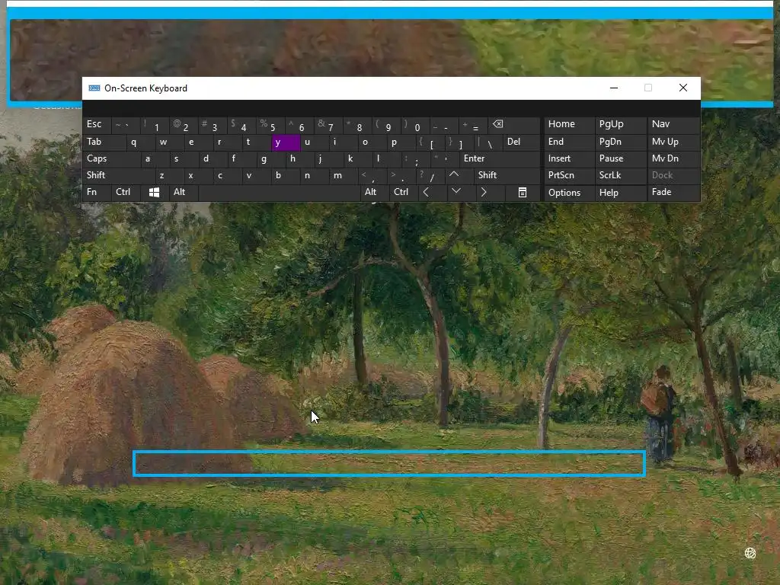Open keyboard Help
780x585 pixels.
tap(621, 193)
